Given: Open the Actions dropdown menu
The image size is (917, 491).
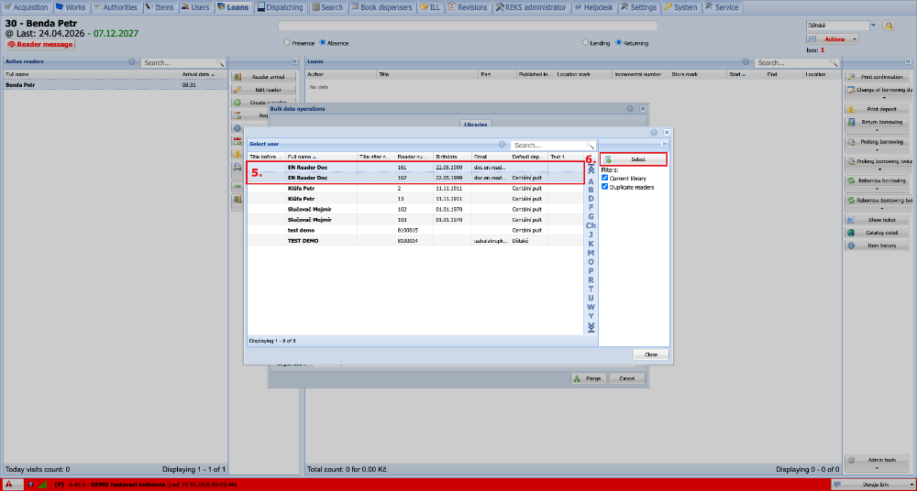Looking at the screenshot, I should click(833, 39).
